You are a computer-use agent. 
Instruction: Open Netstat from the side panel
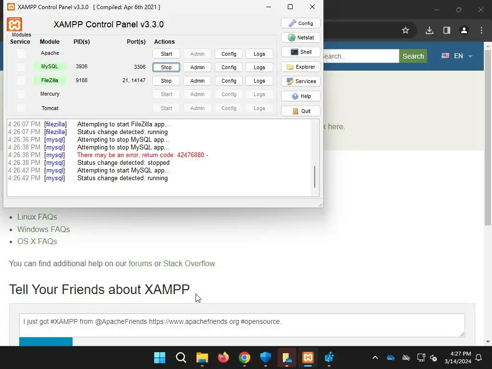301,37
